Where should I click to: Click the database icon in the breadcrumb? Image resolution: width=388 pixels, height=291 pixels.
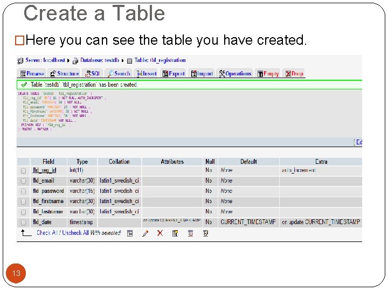coord(75,60)
